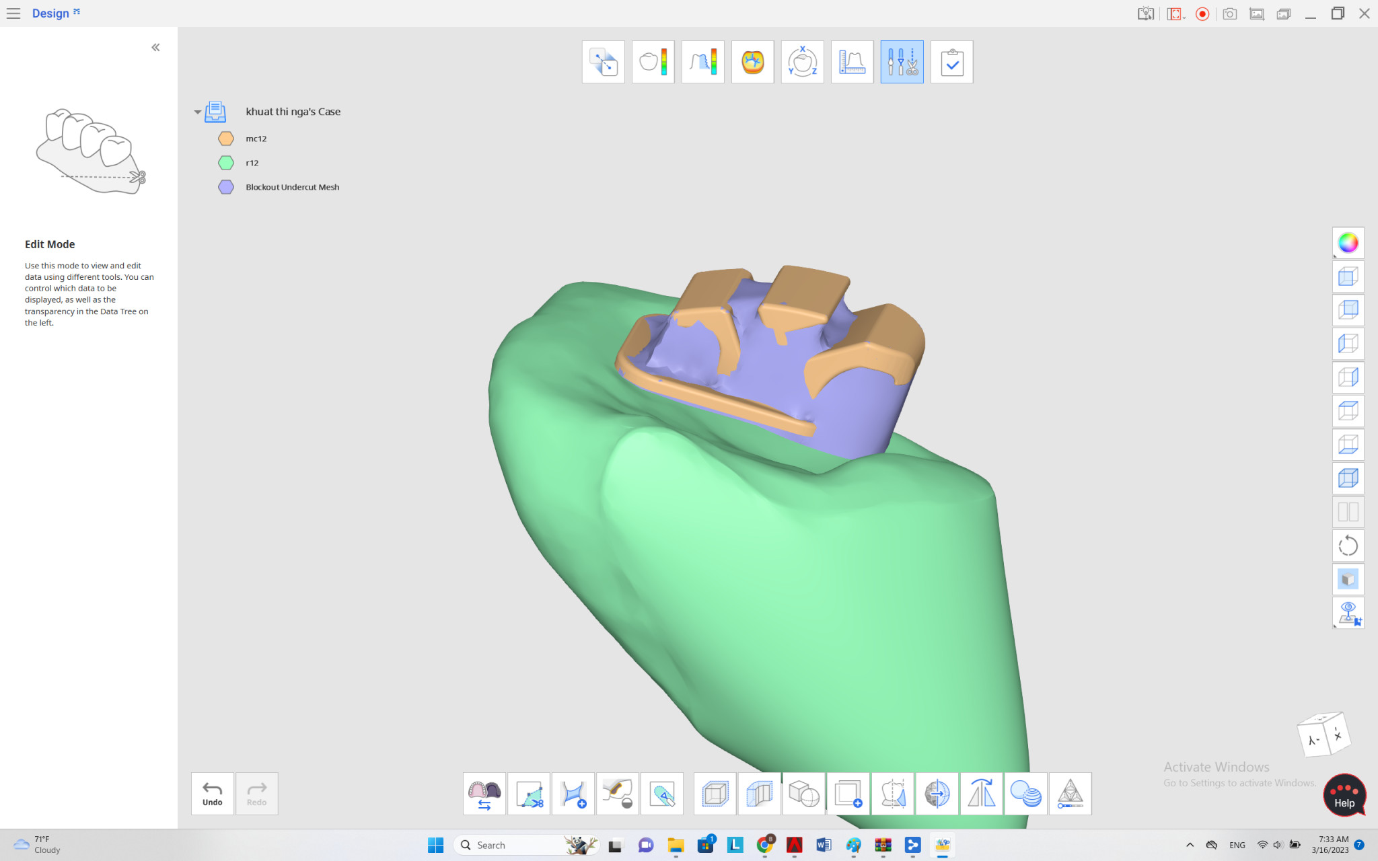This screenshot has height=861, width=1378.
Task: Click the clipboard checkmark complete icon
Action: [951, 62]
